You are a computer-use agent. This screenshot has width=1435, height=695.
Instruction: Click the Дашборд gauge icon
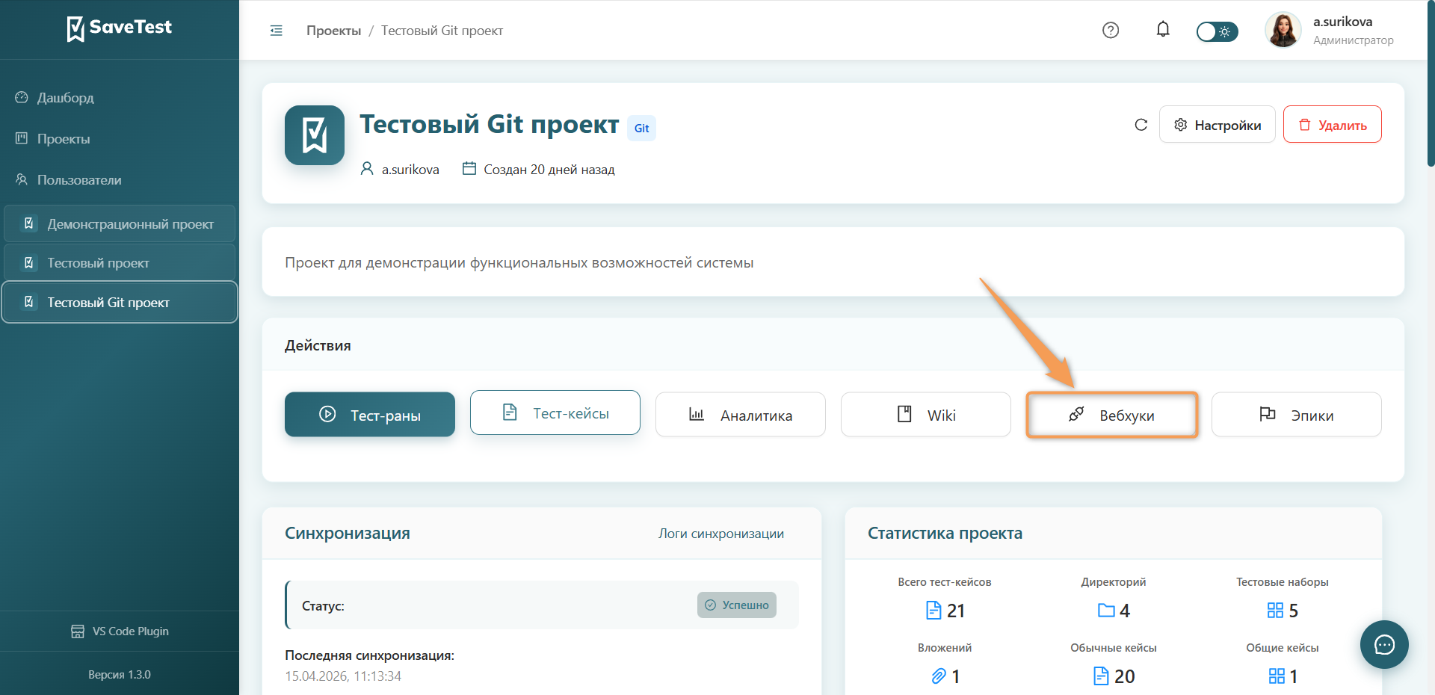pos(22,97)
